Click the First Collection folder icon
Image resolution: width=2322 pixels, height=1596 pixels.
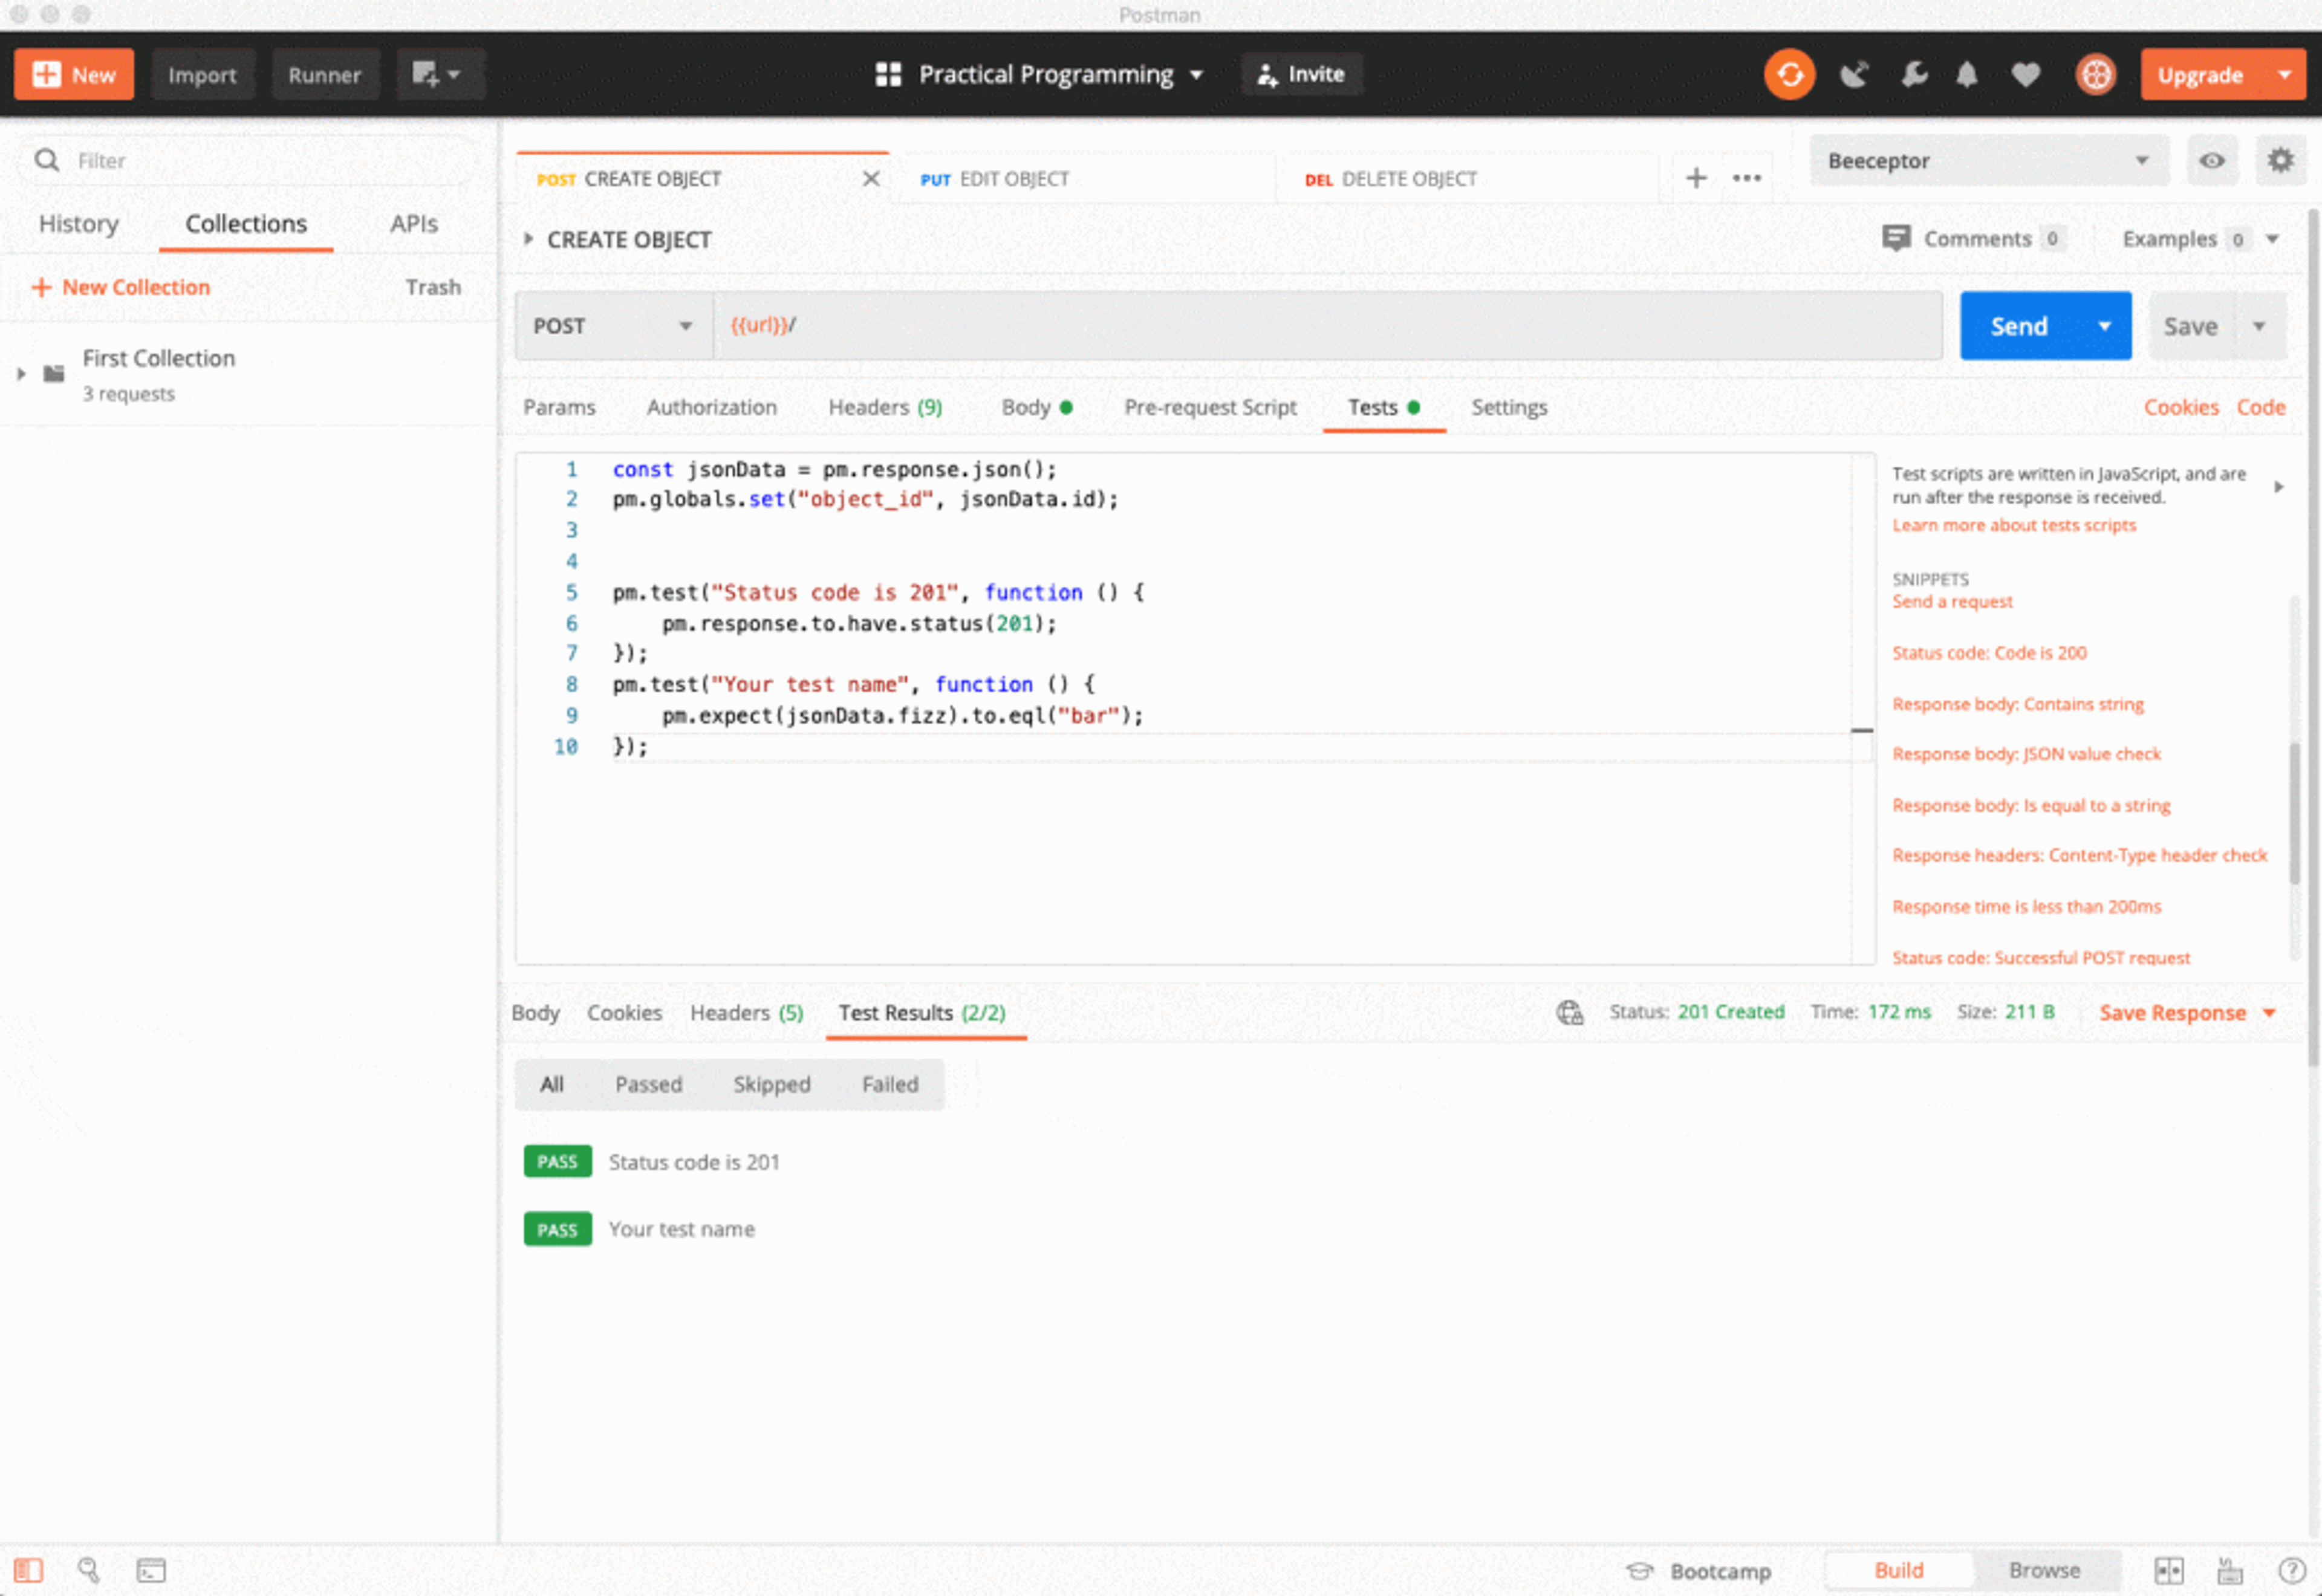54,373
